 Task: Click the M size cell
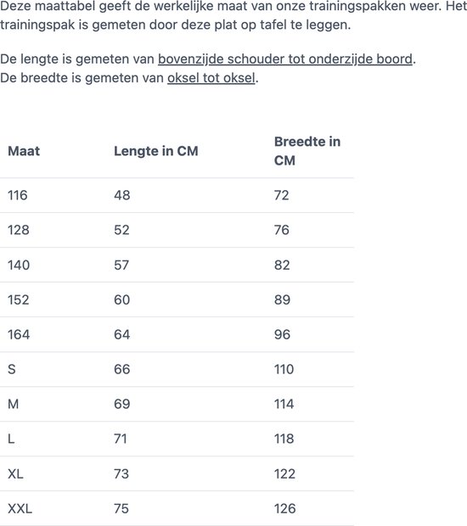[13, 404]
